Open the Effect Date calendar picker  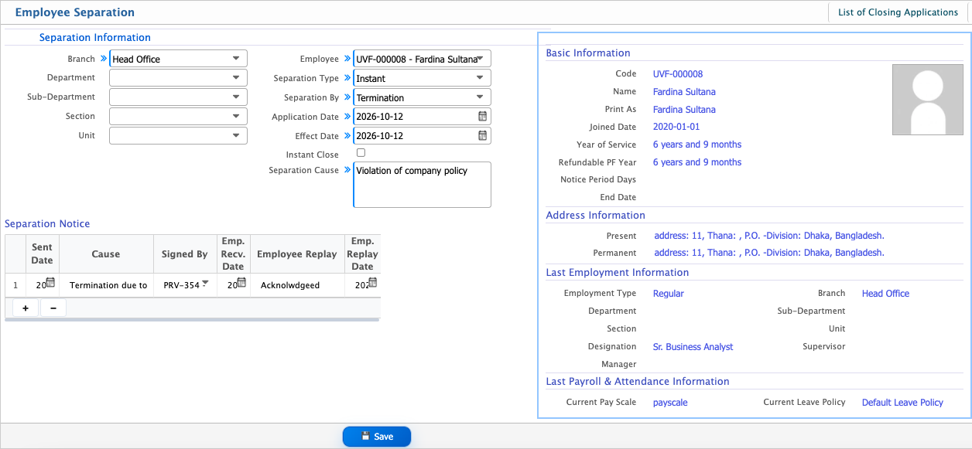pos(483,135)
